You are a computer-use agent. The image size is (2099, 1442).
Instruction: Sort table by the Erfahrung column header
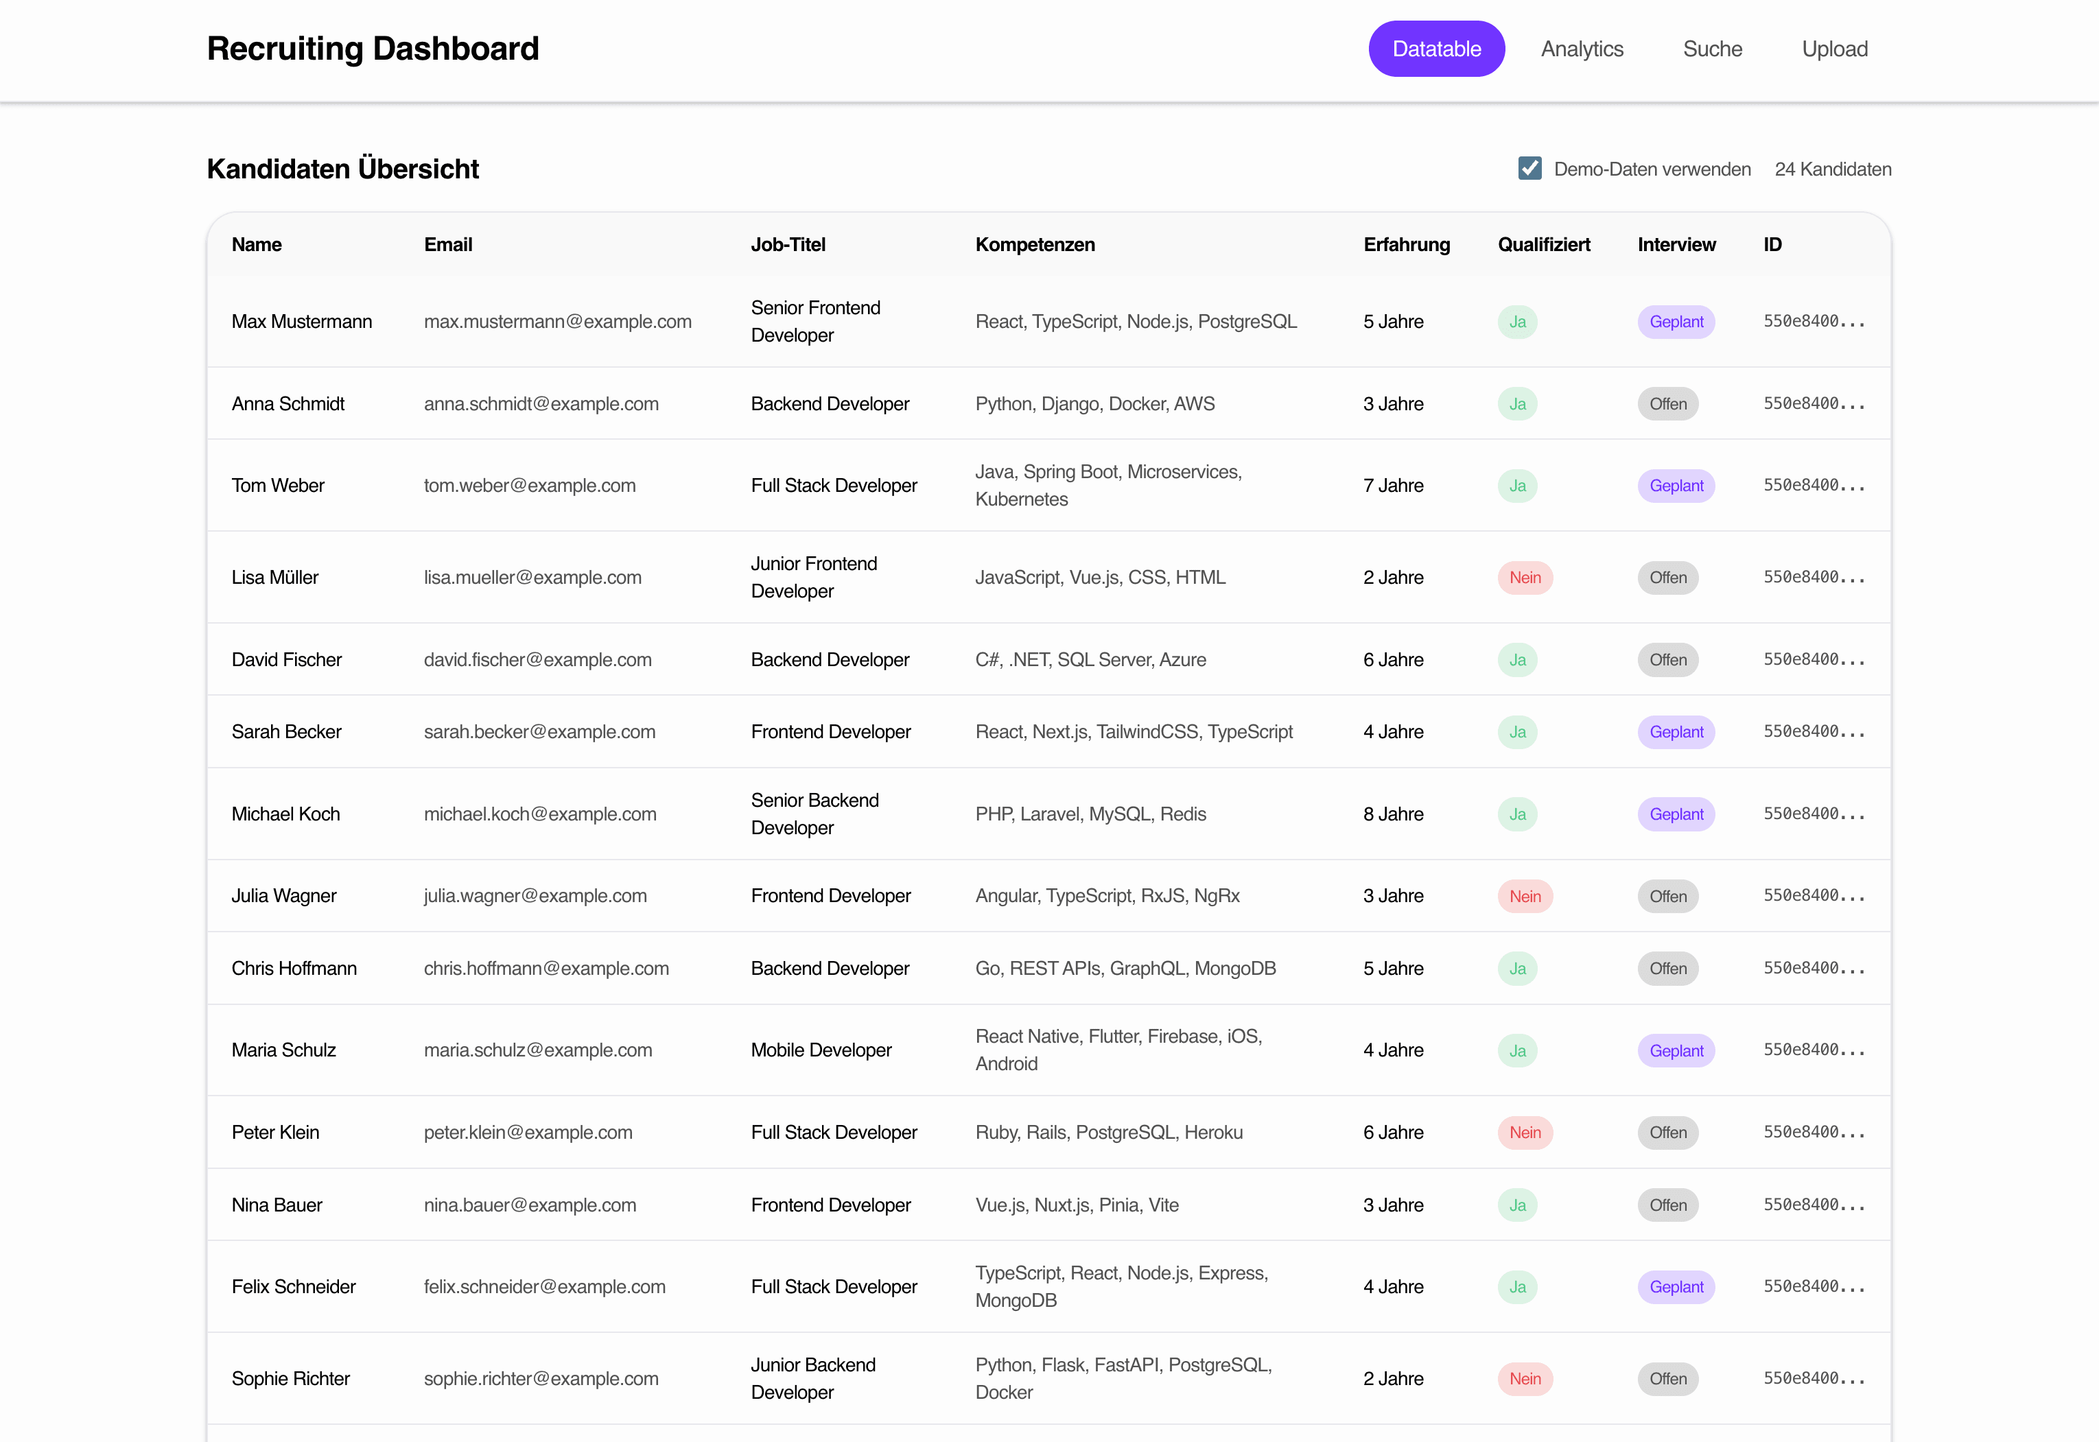point(1406,244)
